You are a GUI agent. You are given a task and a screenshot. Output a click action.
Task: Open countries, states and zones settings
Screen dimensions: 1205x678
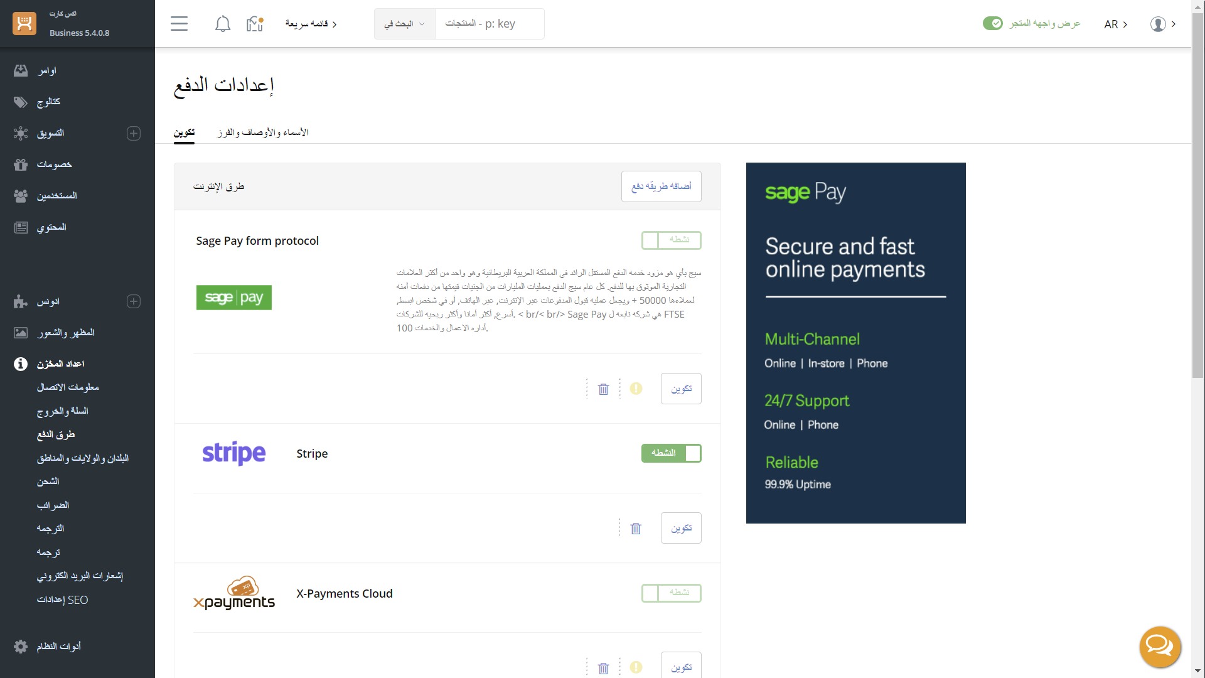click(x=82, y=458)
